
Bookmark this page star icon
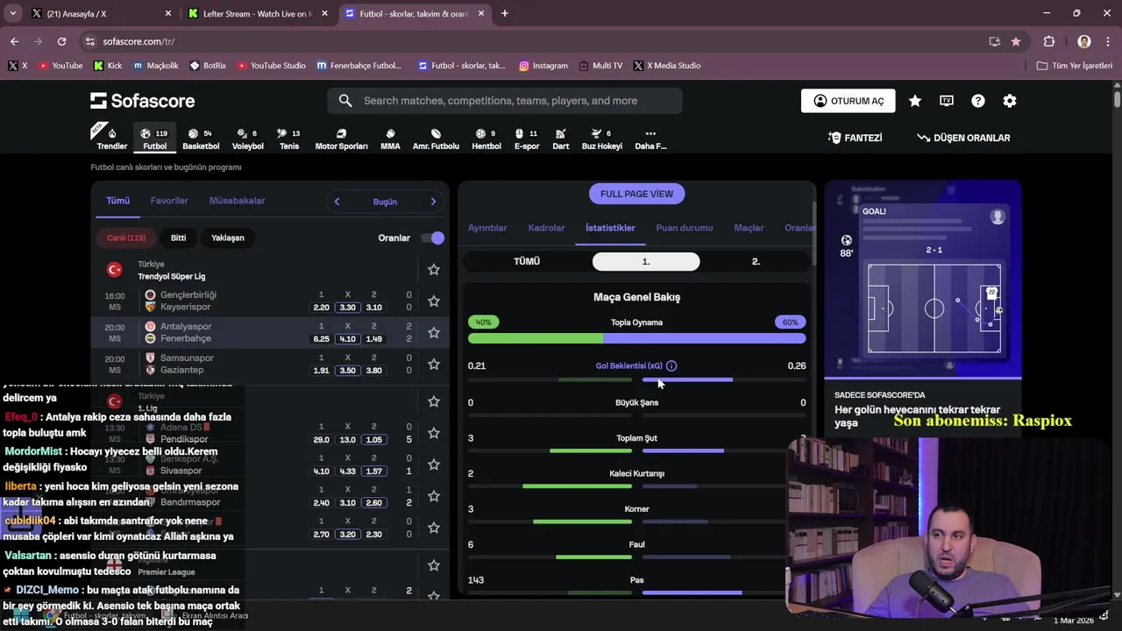(1016, 41)
